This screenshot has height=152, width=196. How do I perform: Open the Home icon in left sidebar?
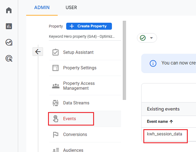pos(9,10)
